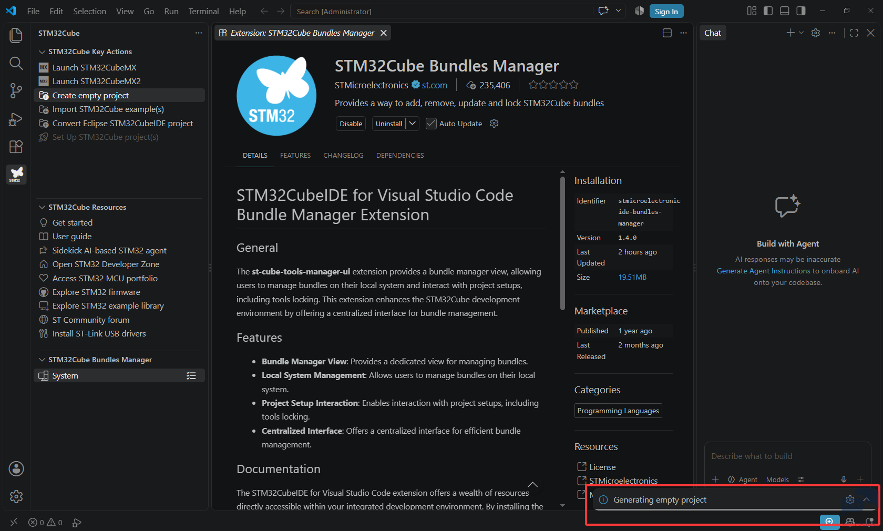Open the Run and Debug view
883x531 pixels.
pos(16,119)
